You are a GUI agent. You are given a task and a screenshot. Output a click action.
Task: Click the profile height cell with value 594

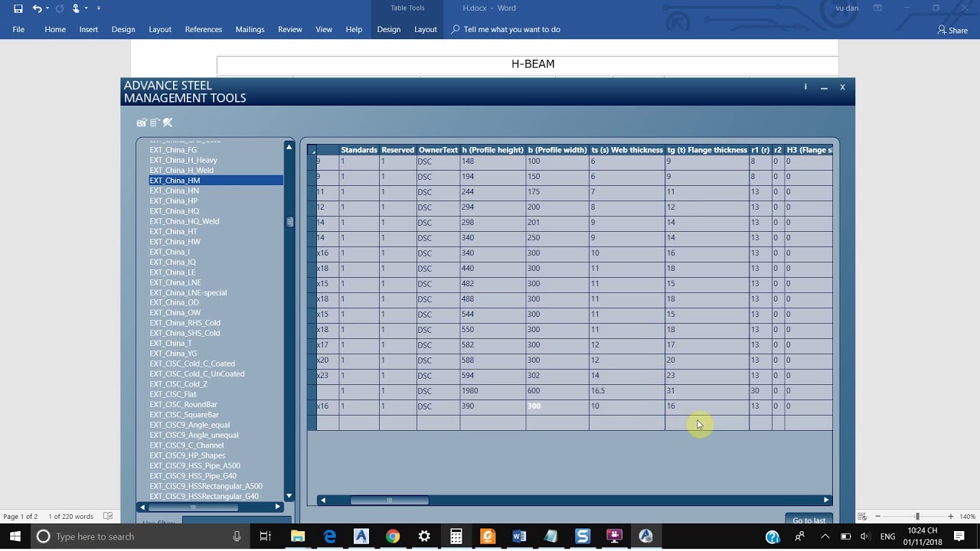pos(492,376)
